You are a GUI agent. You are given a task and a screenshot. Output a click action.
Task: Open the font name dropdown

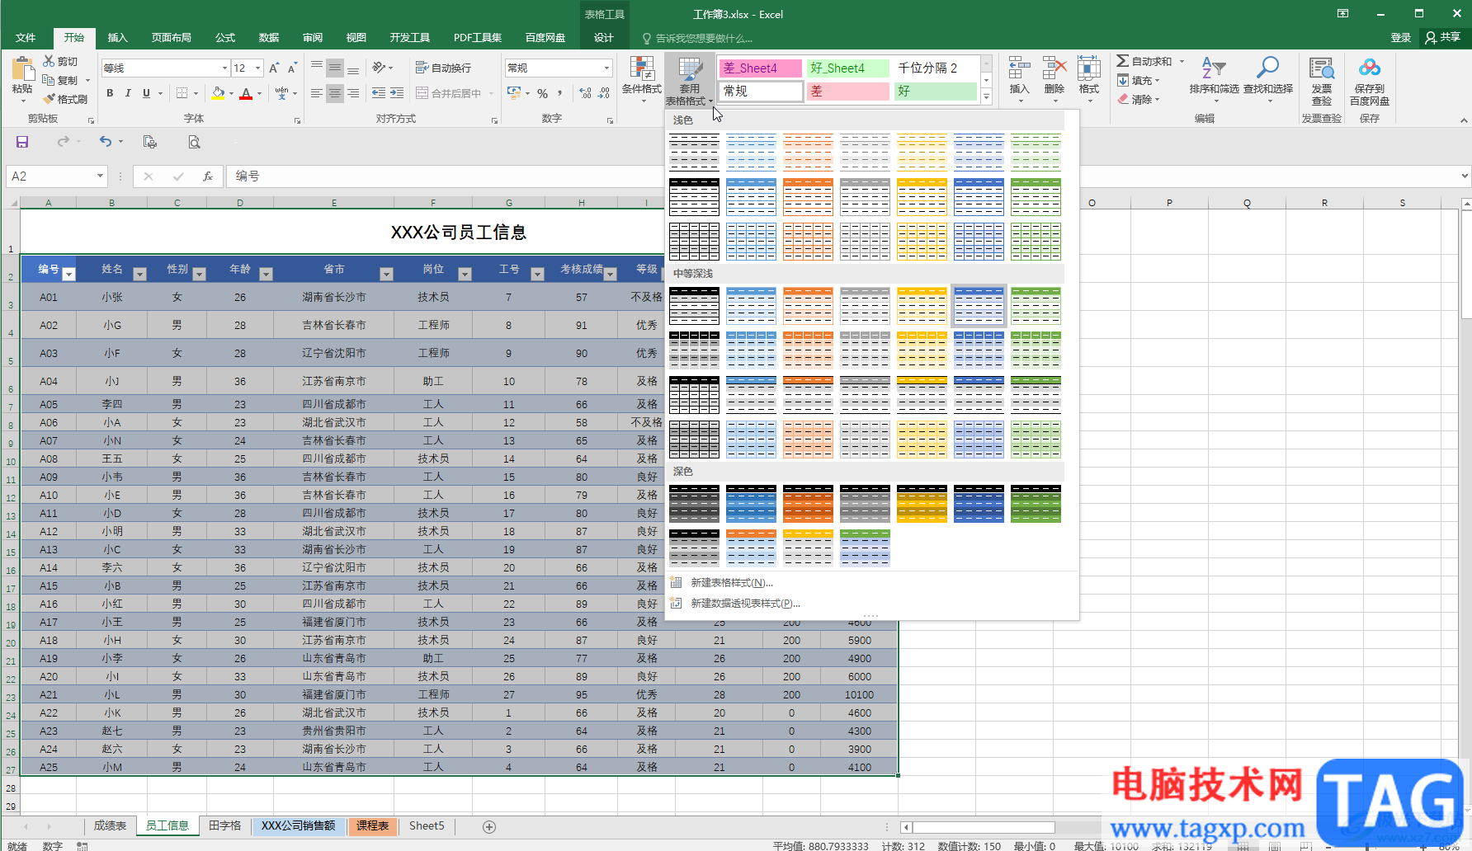pos(224,68)
